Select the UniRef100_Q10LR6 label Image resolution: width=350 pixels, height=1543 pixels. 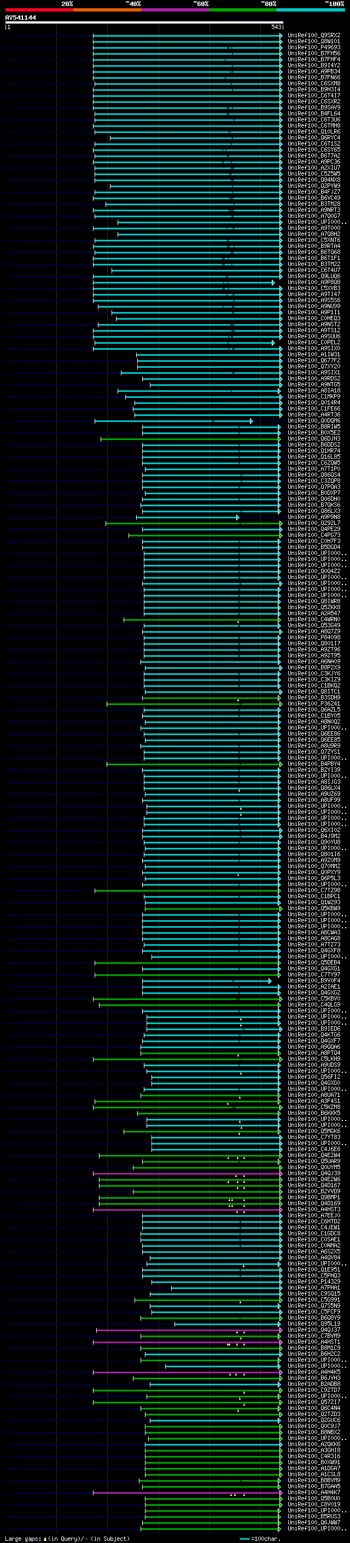[314, 132]
